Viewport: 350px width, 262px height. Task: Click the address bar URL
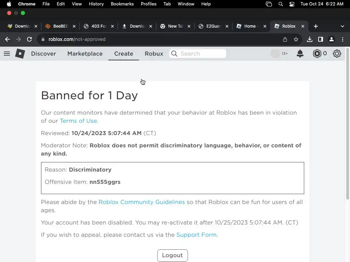tap(77, 39)
